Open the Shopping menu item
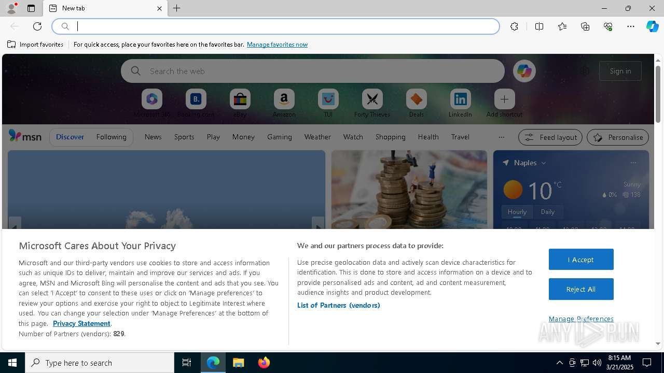 point(391,137)
